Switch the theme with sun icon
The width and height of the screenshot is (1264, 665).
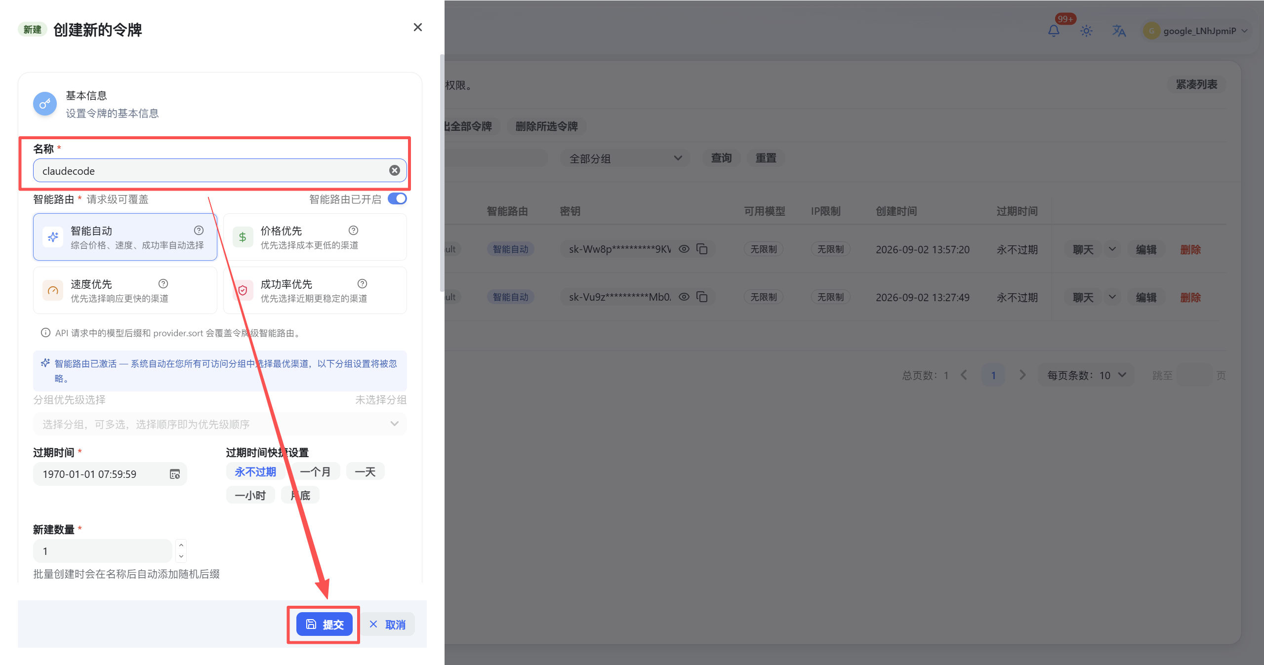pyautogui.click(x=1086, y=31)
